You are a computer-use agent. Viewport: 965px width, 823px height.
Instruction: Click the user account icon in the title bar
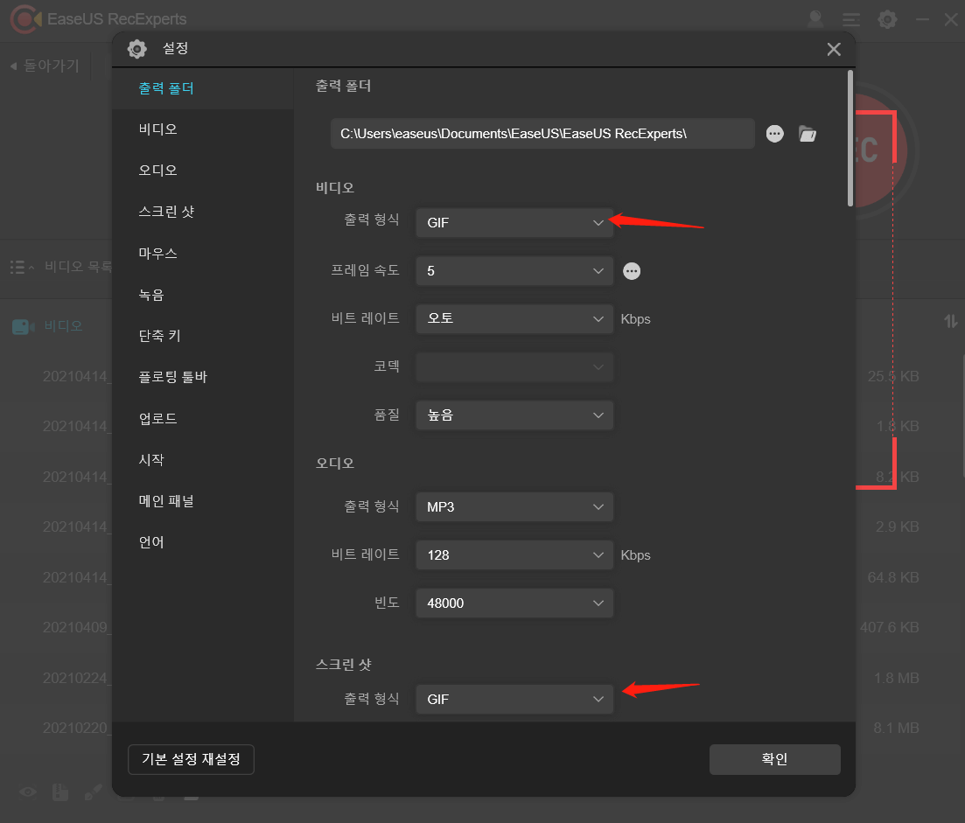pos(815,18)
